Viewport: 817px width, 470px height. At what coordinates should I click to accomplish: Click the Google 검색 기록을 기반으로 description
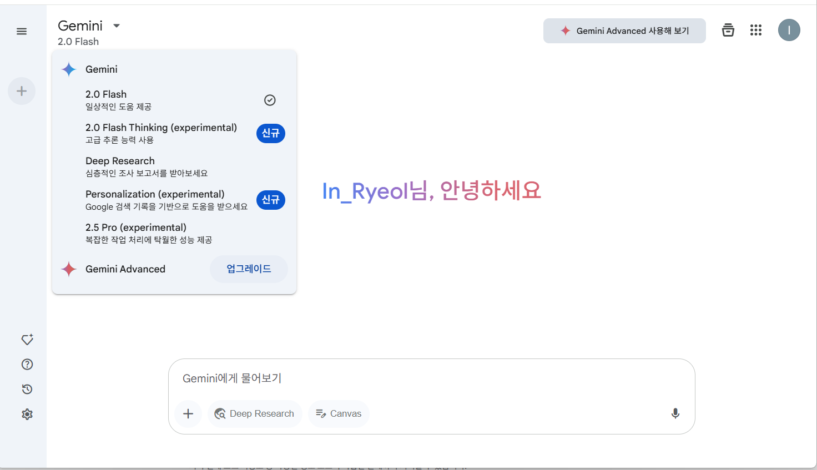167,206
